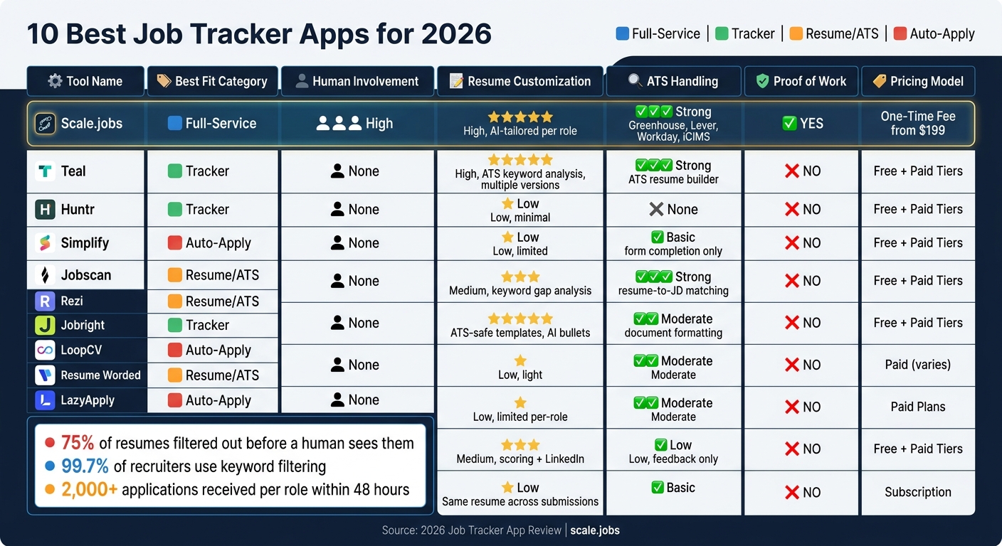Click the blue Full-Service legend swatch
This screenshot has height=546, width=1002.
pos(622,33)
